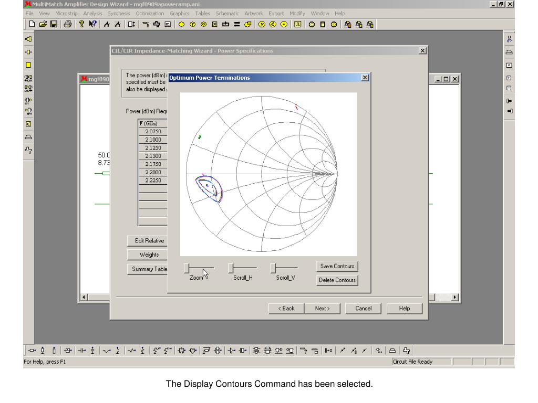
Task: Click the Open folder toolbar icon
Action: coord(43,24)
